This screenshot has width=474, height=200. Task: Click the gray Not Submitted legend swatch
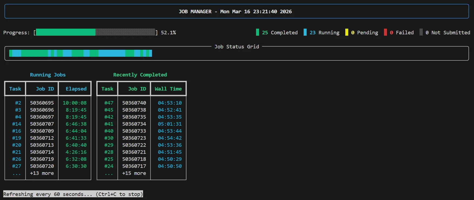421,32
